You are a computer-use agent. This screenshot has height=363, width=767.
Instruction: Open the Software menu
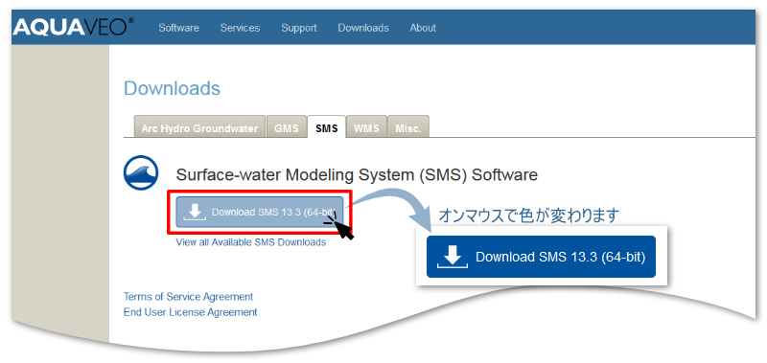pyautogui.click(x=178, y=28)
